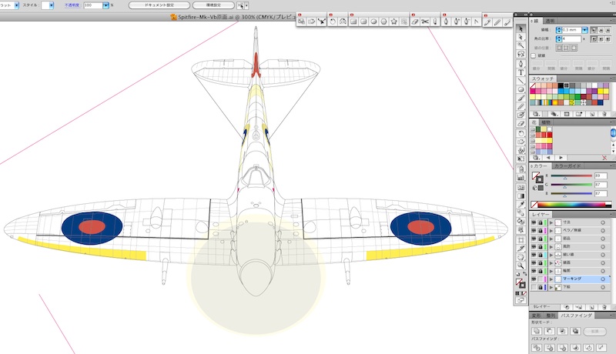Switch to the カラーガイド tab
Image resolution: width=616 pixels, height=354 pixels.
(567, 166)
